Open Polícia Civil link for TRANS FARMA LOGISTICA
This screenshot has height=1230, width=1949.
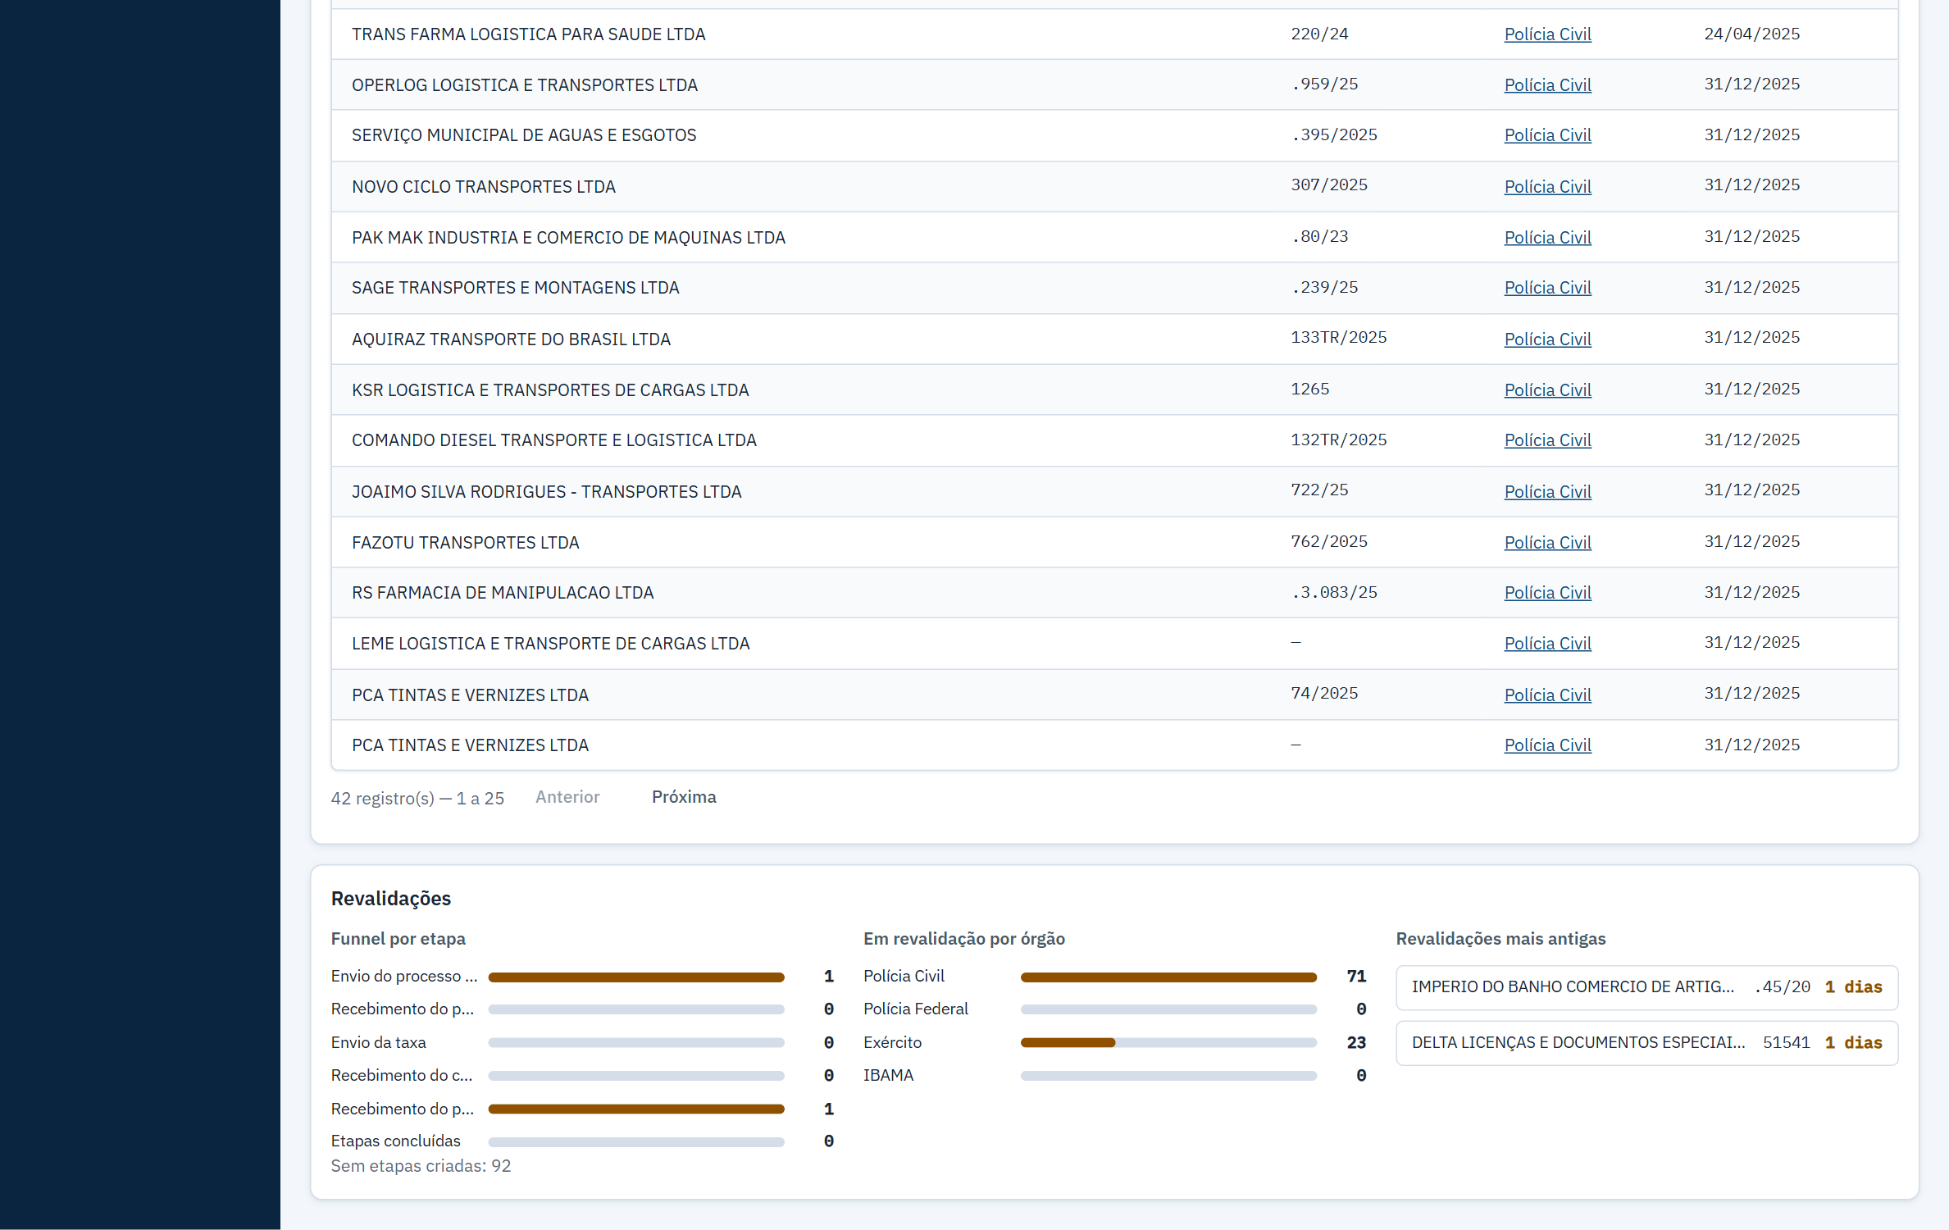tap(1547, 34)
